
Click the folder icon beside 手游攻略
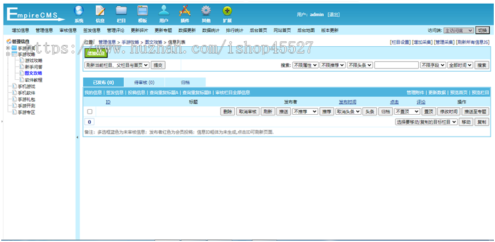(14, 54)
